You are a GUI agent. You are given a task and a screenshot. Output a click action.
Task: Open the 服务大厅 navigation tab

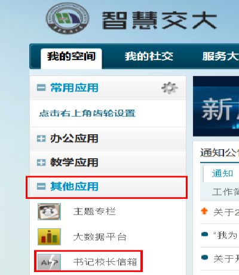tap(220, 56)
